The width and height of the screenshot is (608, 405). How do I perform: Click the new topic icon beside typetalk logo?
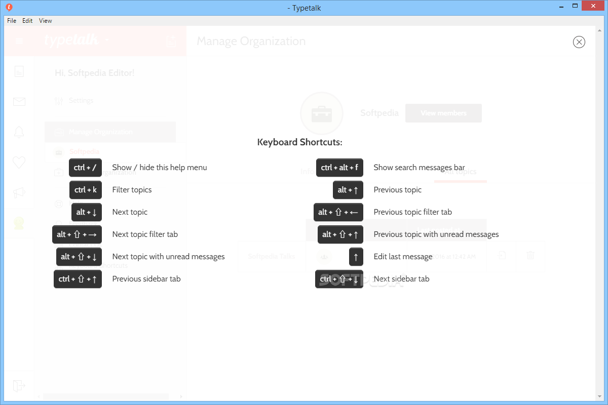tap(171, 42)
